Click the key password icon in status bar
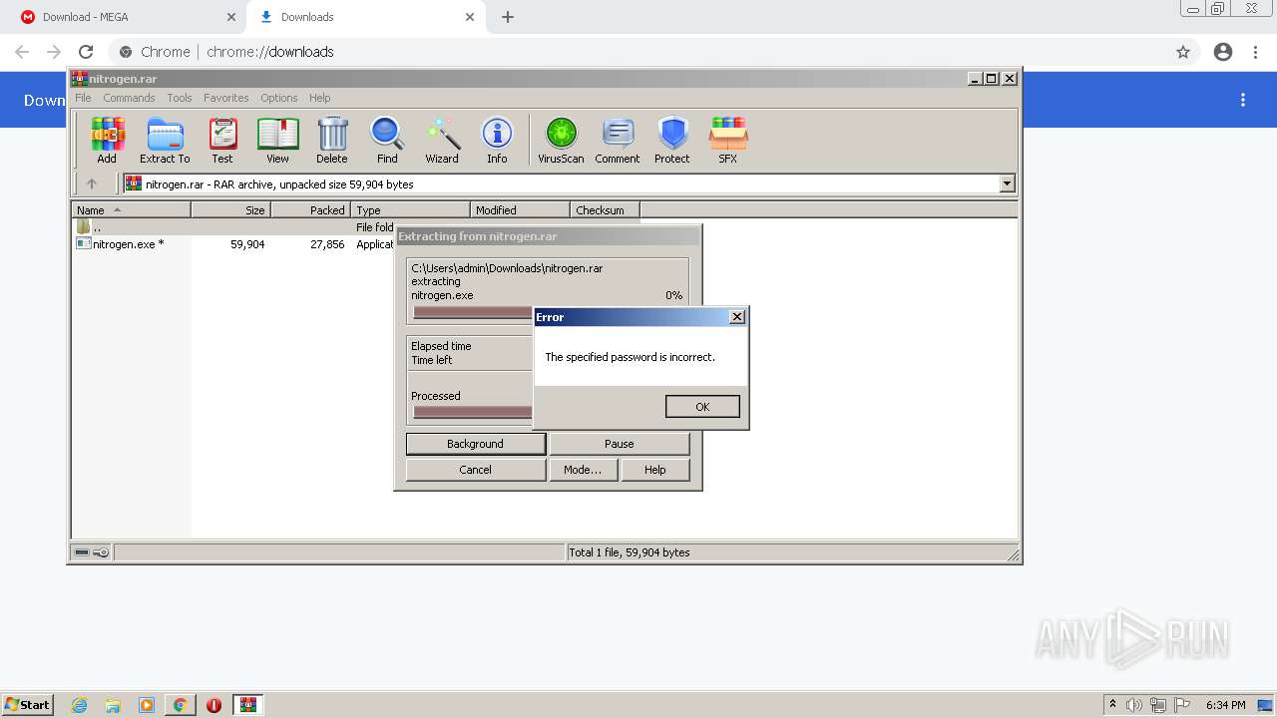The image size is (1277, 718). (101, 552)
